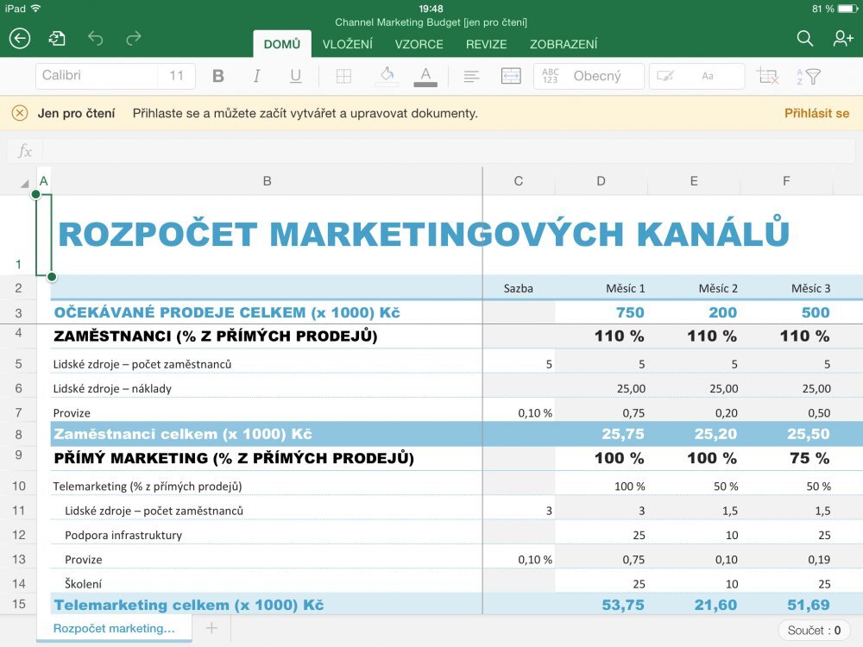The width and height of the screenshot is (863, 647).
Task: Open the font size 11 selector
Action: click(x=176, y=76)
